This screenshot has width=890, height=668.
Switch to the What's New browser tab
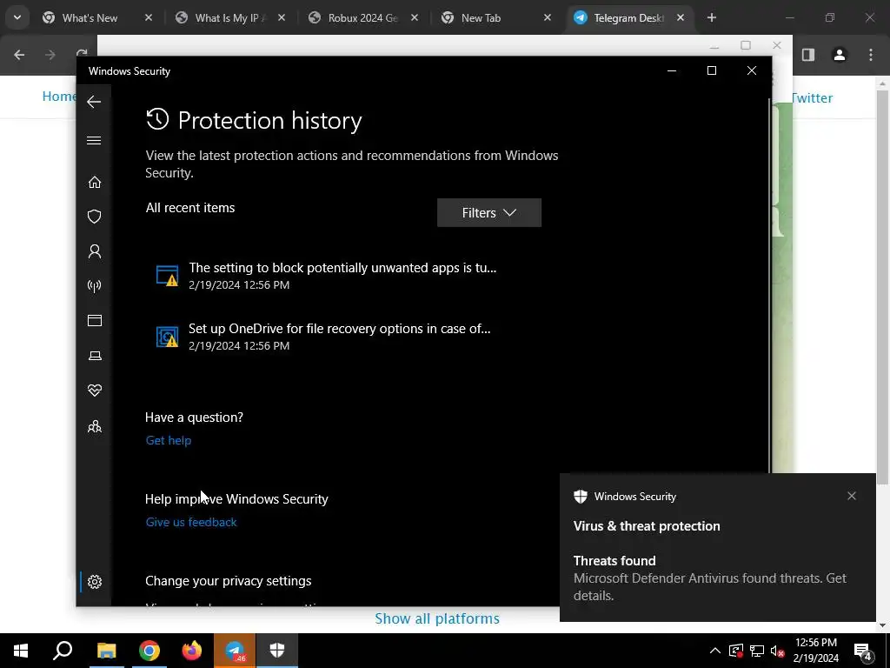tap(90, 18)
